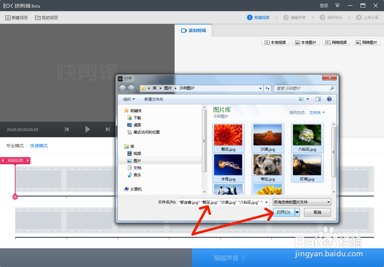Viewport: 384px width, 267px height.
Task: Click 登录 in title bar
Action: coord(324,6)
